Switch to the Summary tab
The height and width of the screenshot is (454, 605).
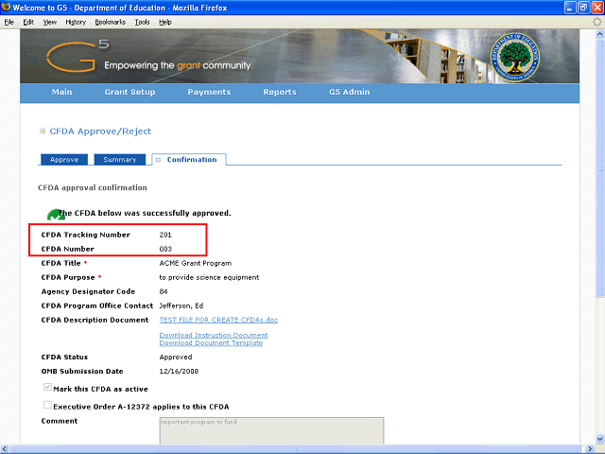[x=120, y=160]
